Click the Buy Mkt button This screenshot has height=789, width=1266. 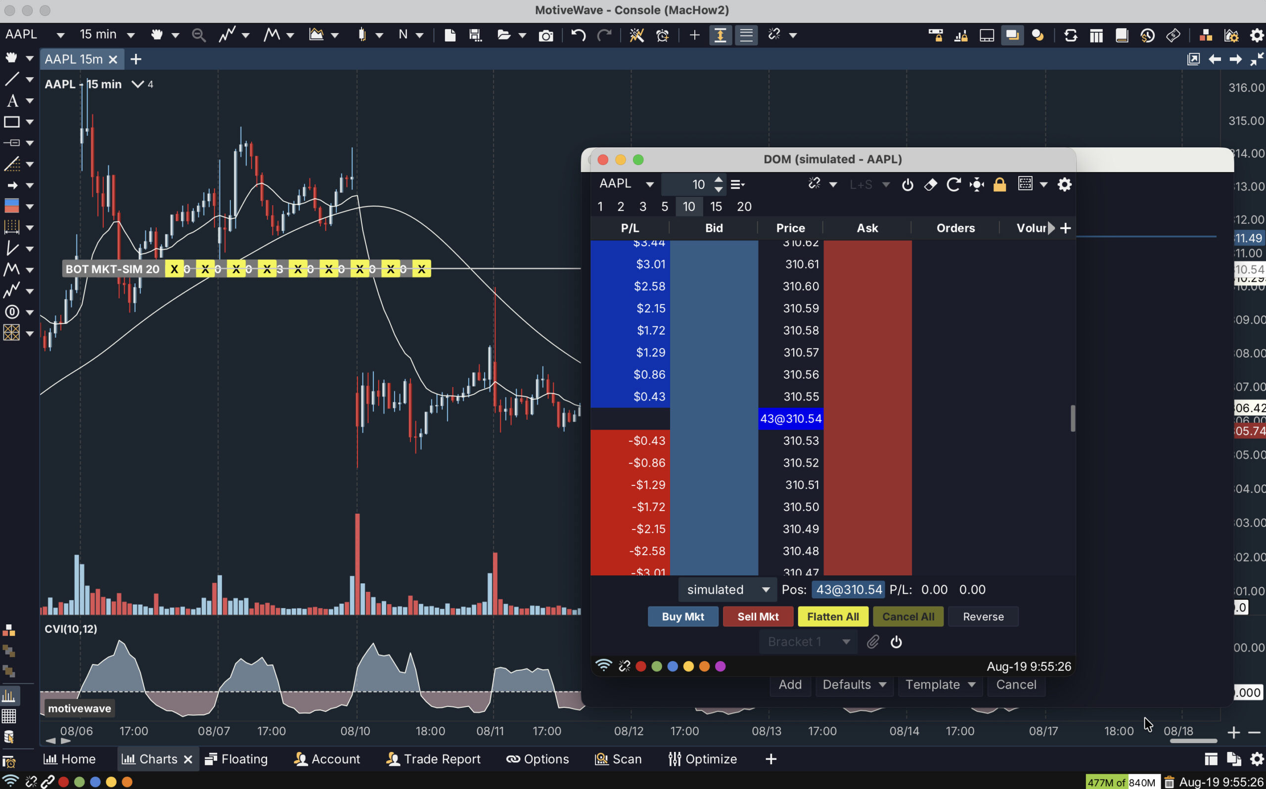coord(682,617)
